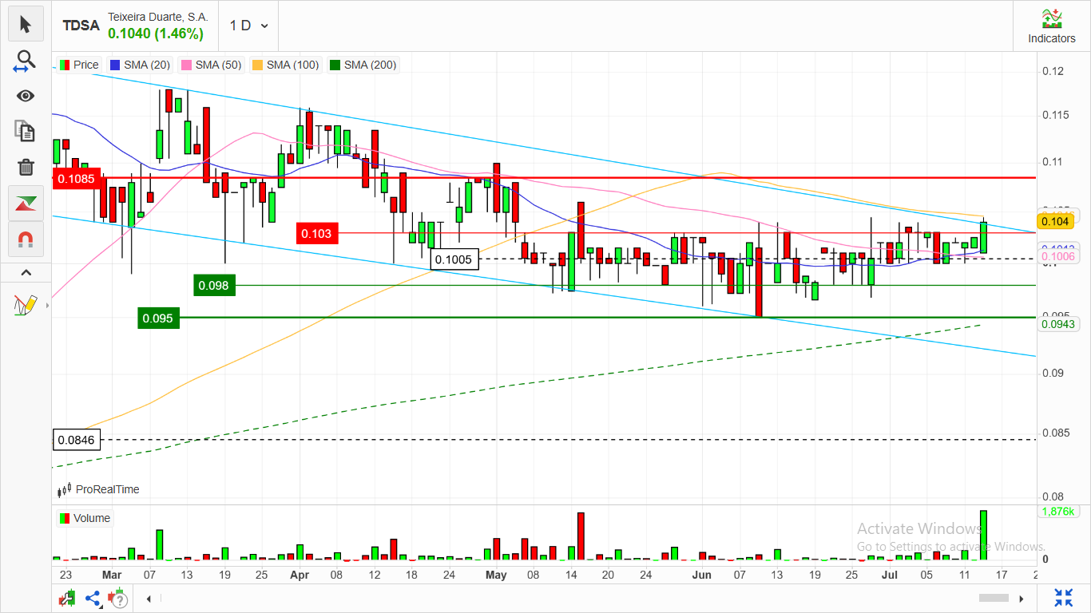Toggle the SMA (50) legend item
The width and height of the screenshot is (1091, 613).
(x=212, y=65)
